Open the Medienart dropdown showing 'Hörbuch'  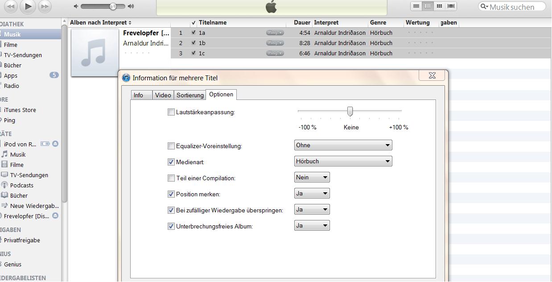click(343, 161)
